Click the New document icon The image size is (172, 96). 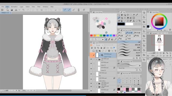pos(8,10)
